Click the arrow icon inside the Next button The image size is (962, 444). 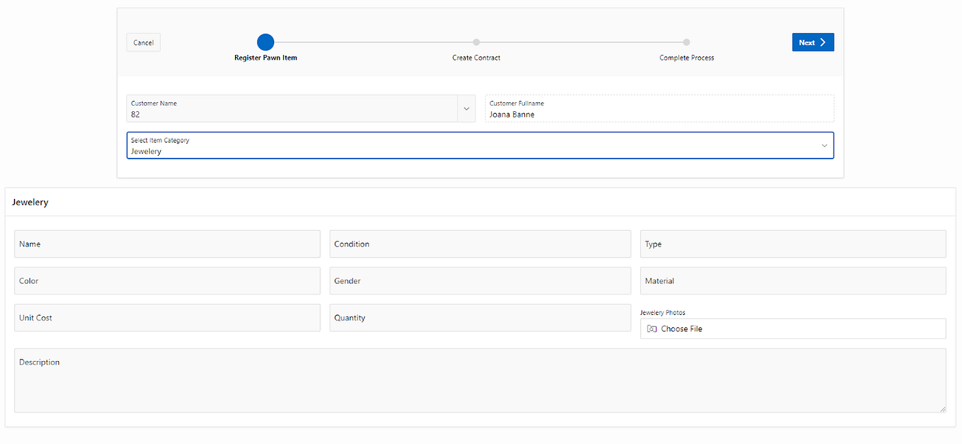[823, 42]
